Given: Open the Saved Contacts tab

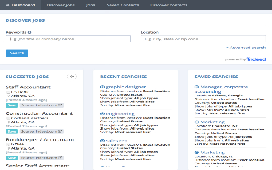Looking at the screenshot, I should click(x=122, y=5).
